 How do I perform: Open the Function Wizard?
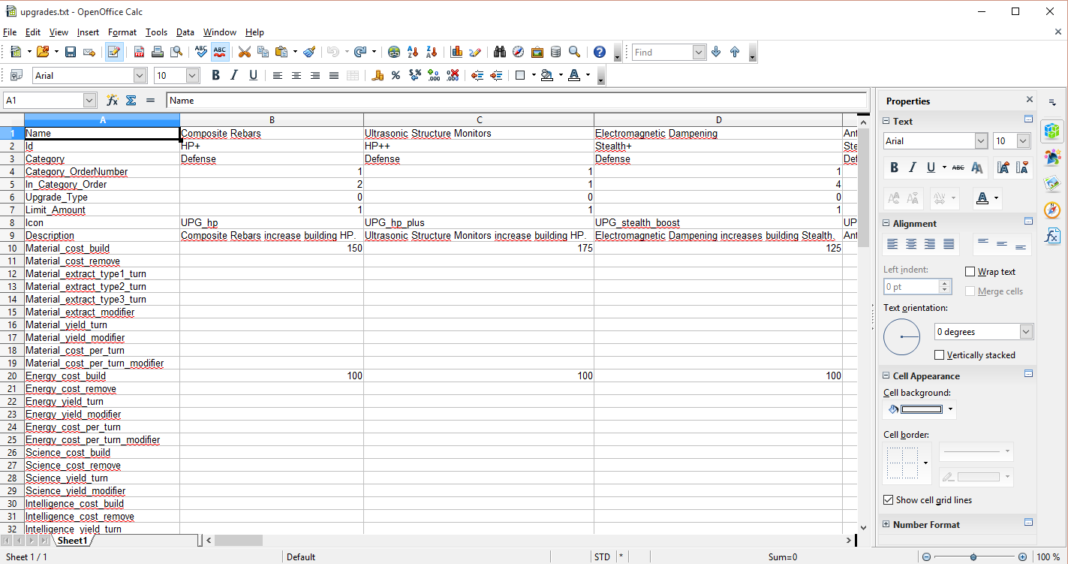coord(112,100)
